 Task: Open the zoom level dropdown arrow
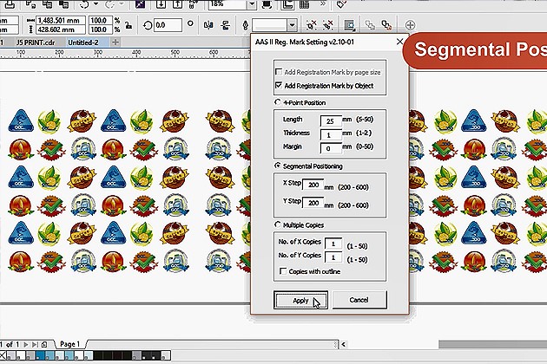[x=252, y=4]
